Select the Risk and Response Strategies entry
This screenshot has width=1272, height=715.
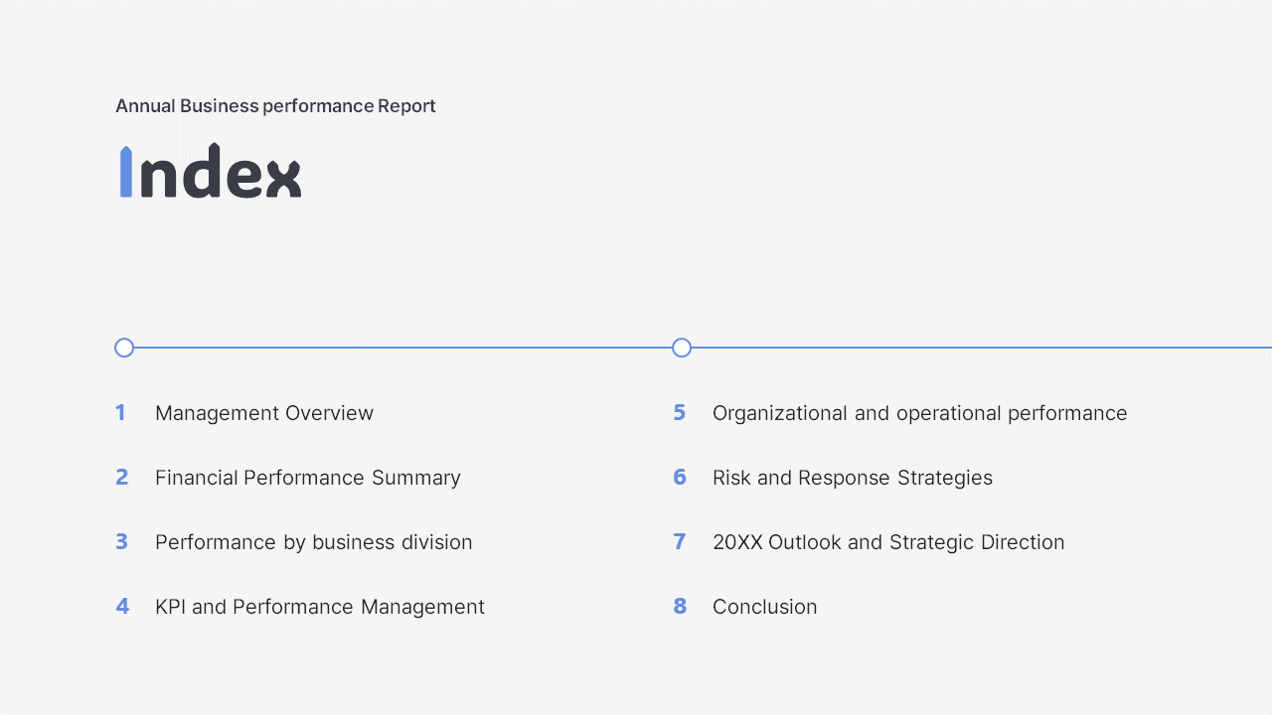pyautogui.click(x=853, y=478)
